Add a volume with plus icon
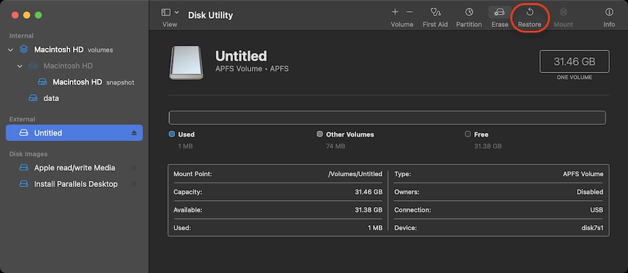Screen dimensions: 628x273 pos(395,13)
